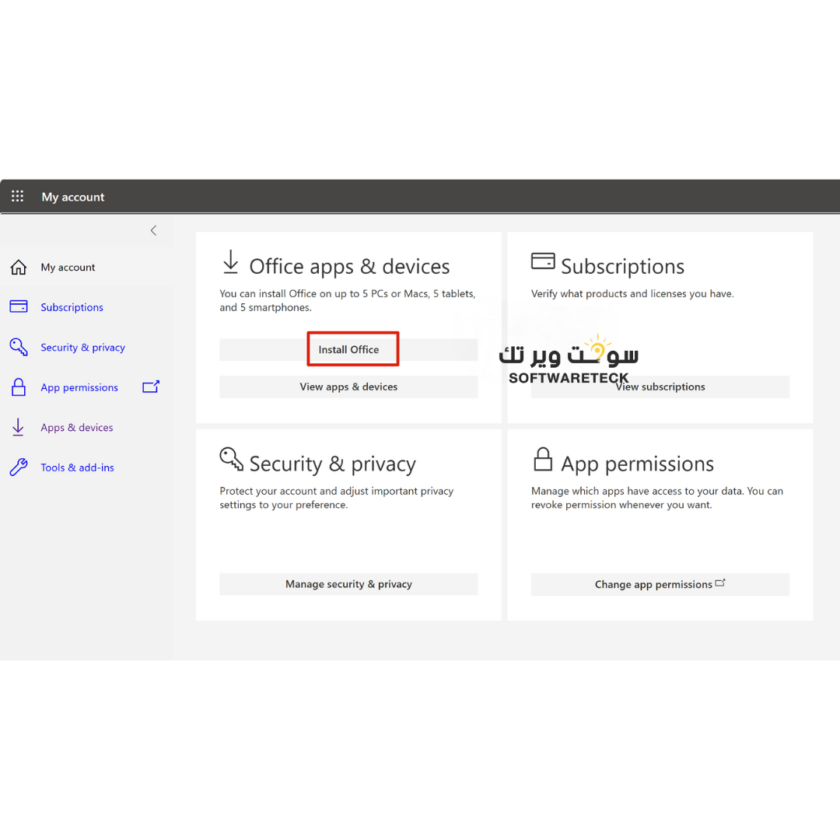Click the external link icon beside App permissions
This screenshot has width=840, height=840.
(151, 387)
